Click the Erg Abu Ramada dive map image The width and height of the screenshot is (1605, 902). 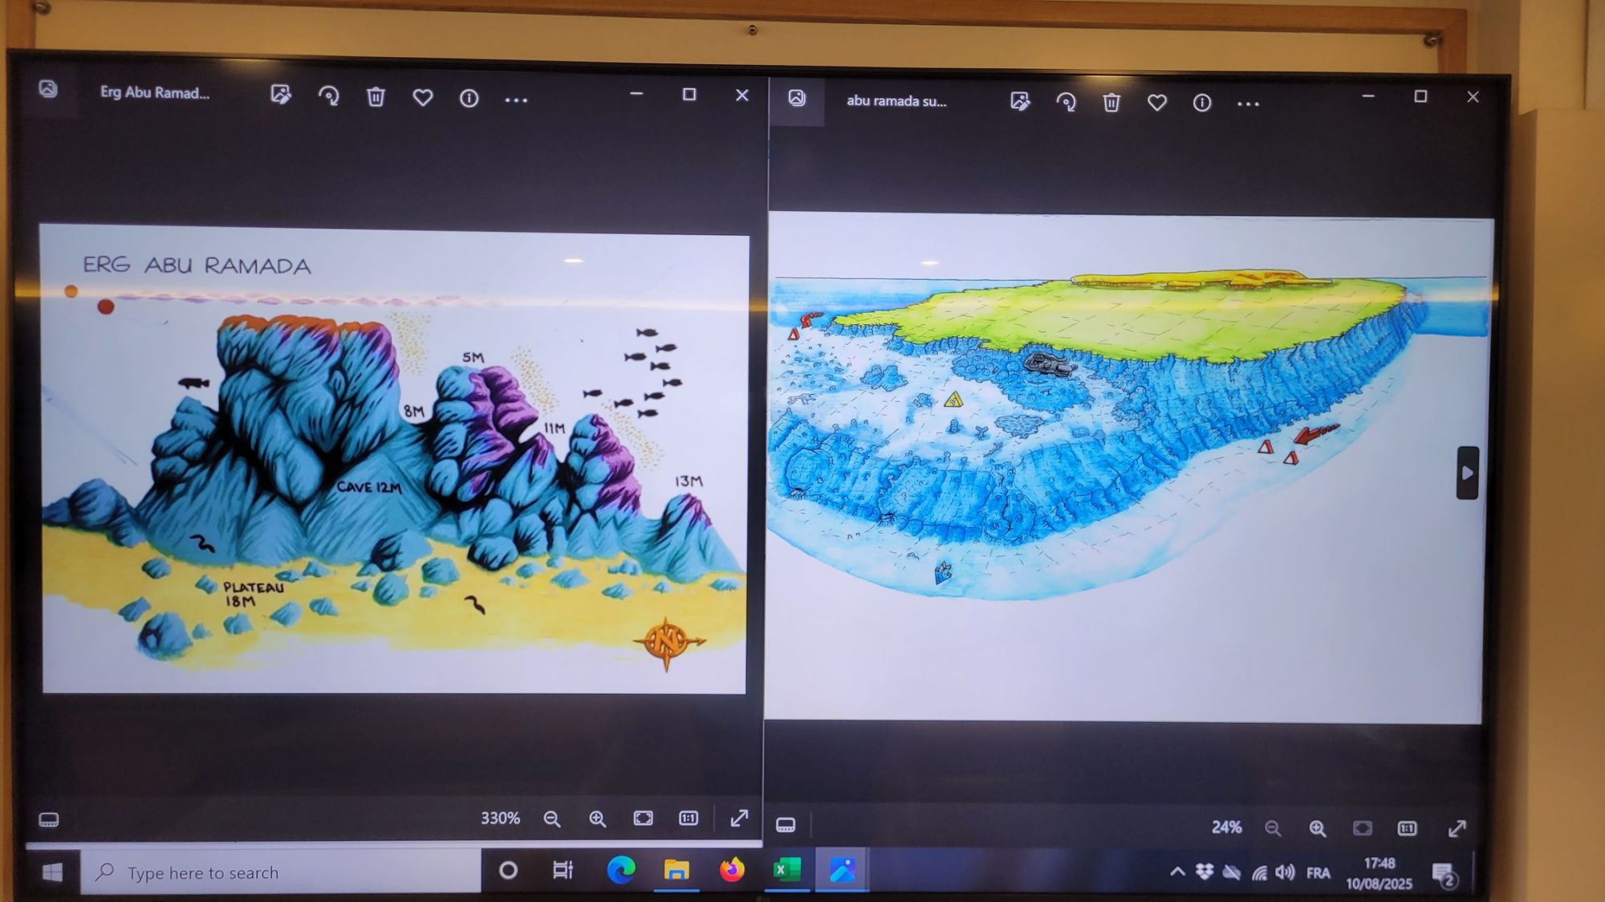point(394,459)
